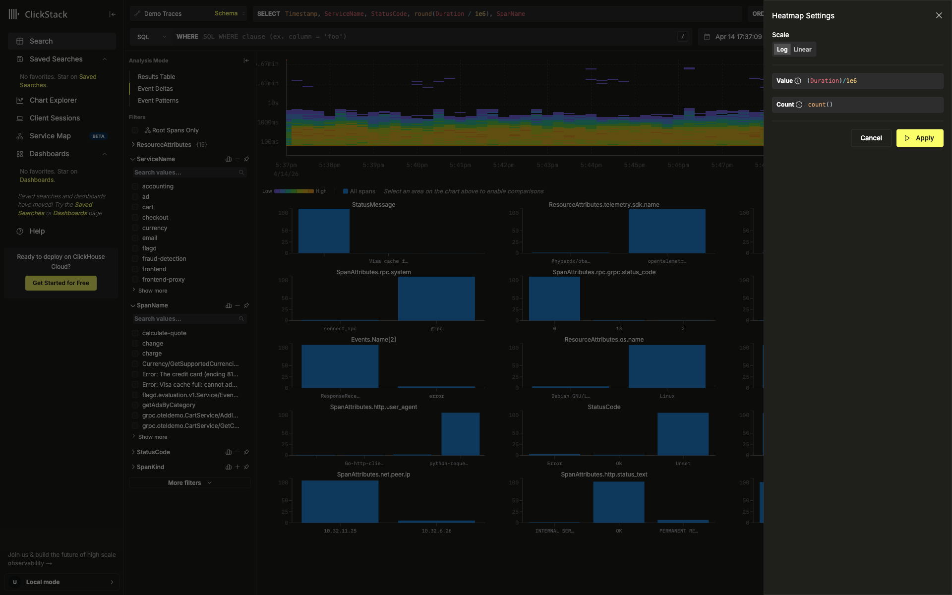Image resolution: width=952 pixels, height=595 pixels.
Task: Select Linear scale in Heatmap Settings
Action: (803, 49)
